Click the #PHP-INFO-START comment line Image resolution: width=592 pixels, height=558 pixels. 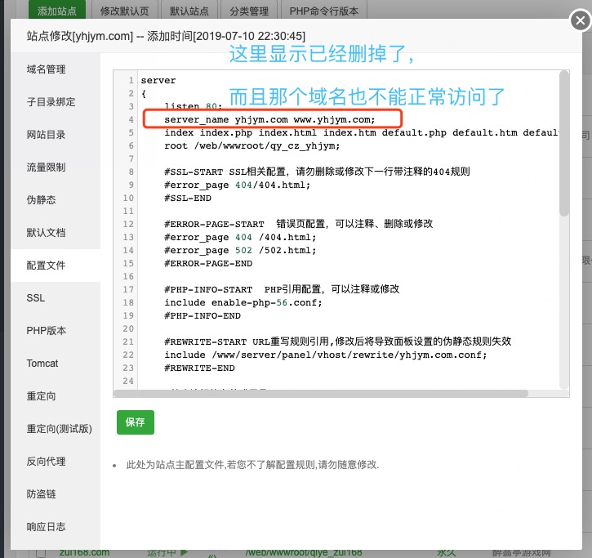coord(282,289)
